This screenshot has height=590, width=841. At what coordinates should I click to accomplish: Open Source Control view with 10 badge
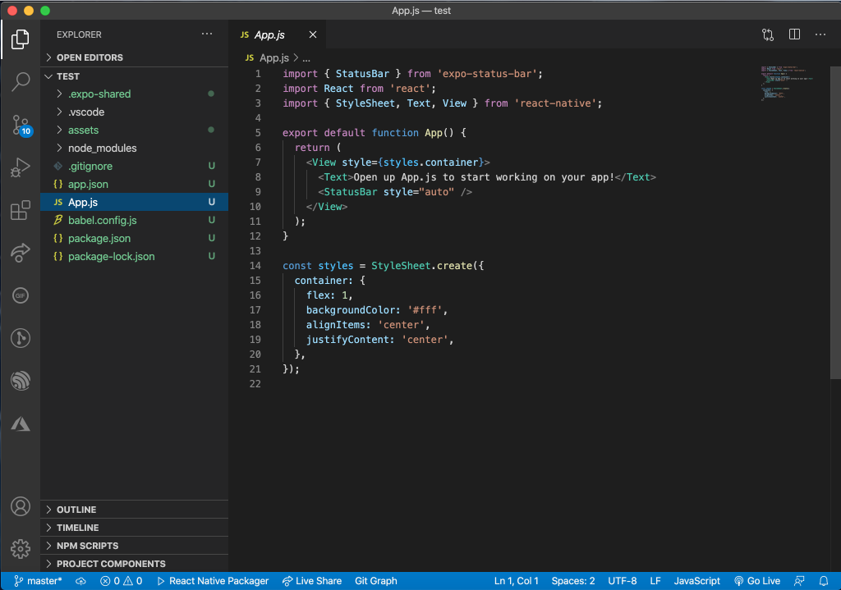tap(21, 126)
